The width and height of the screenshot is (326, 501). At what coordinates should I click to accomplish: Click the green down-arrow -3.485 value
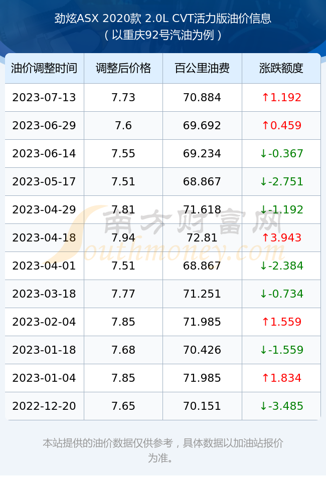point(281,406)
